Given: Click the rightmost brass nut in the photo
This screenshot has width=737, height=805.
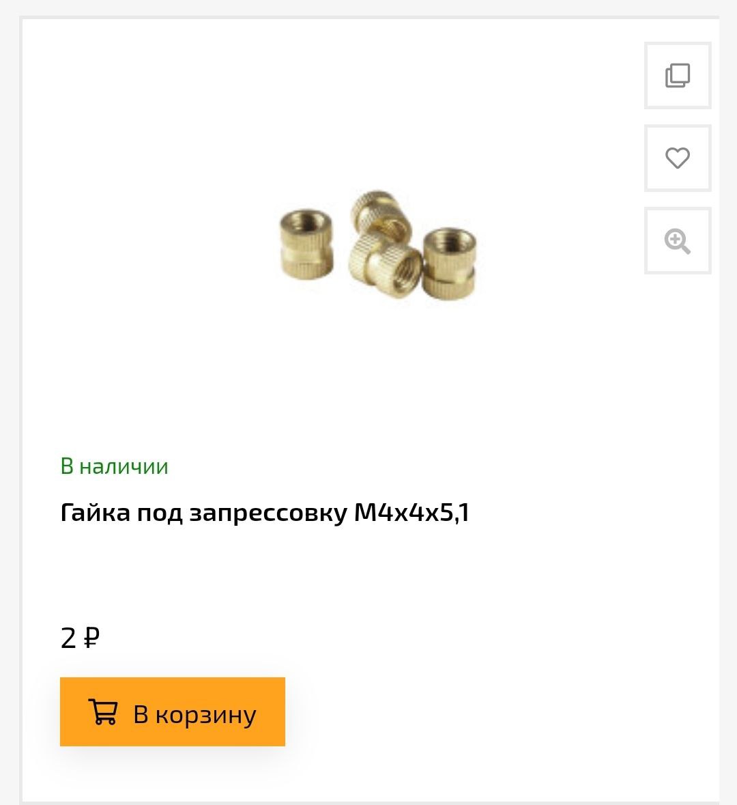Looking at the screenshot, I should point(450,264).
